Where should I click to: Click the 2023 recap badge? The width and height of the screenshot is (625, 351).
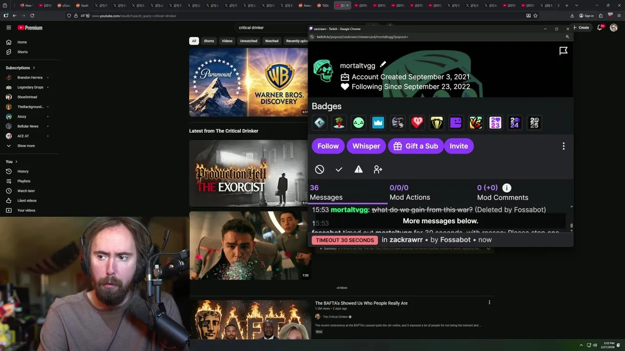pos(495,123)
